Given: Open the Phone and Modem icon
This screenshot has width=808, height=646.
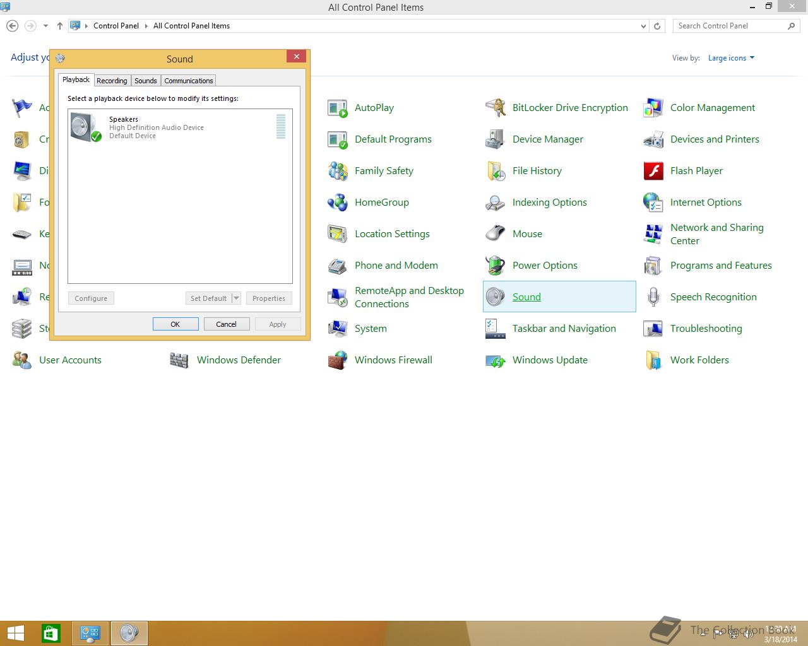Looking at the screenshot, I should pyautogui.click(x=338, y=266).
